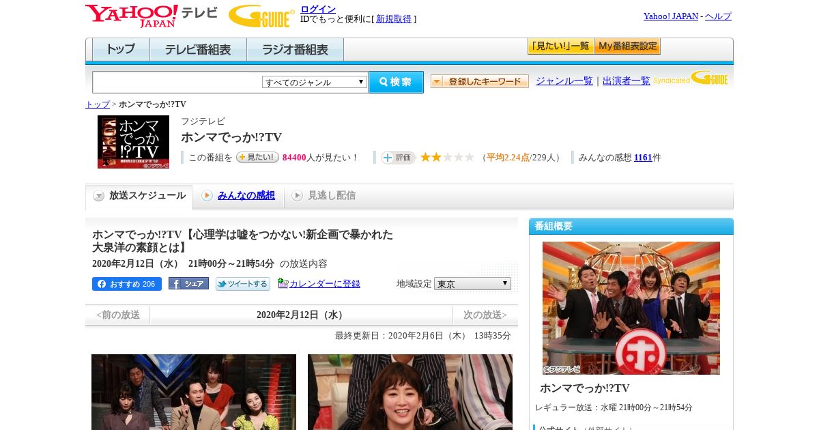Click the 新規取得 link

click(x=394, y=19)
